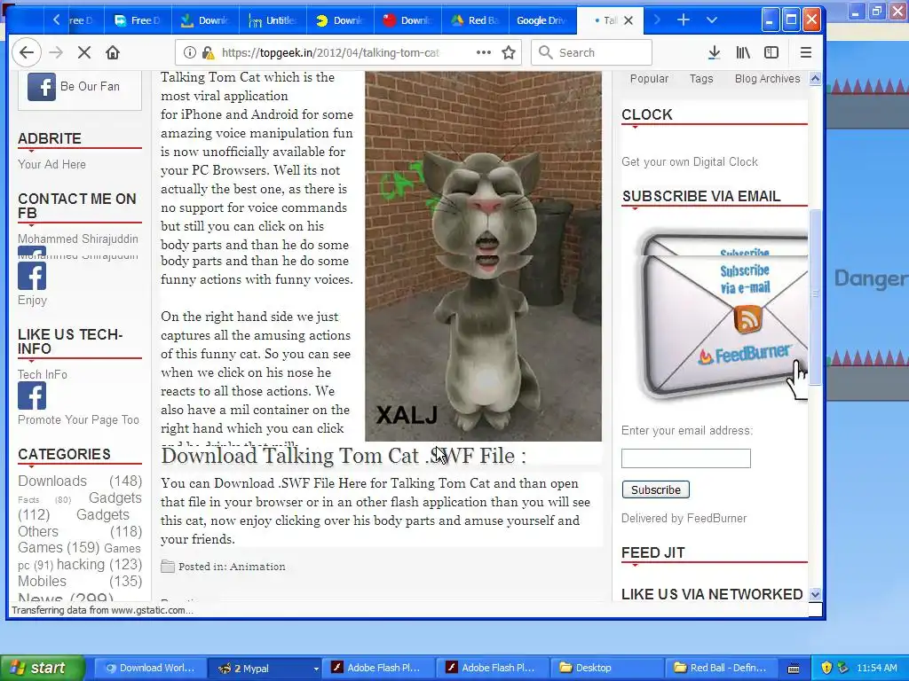This screenshot has width=909, height=681.
Task: Click the forward navigation arrow
Action: [x=56, y=52]
